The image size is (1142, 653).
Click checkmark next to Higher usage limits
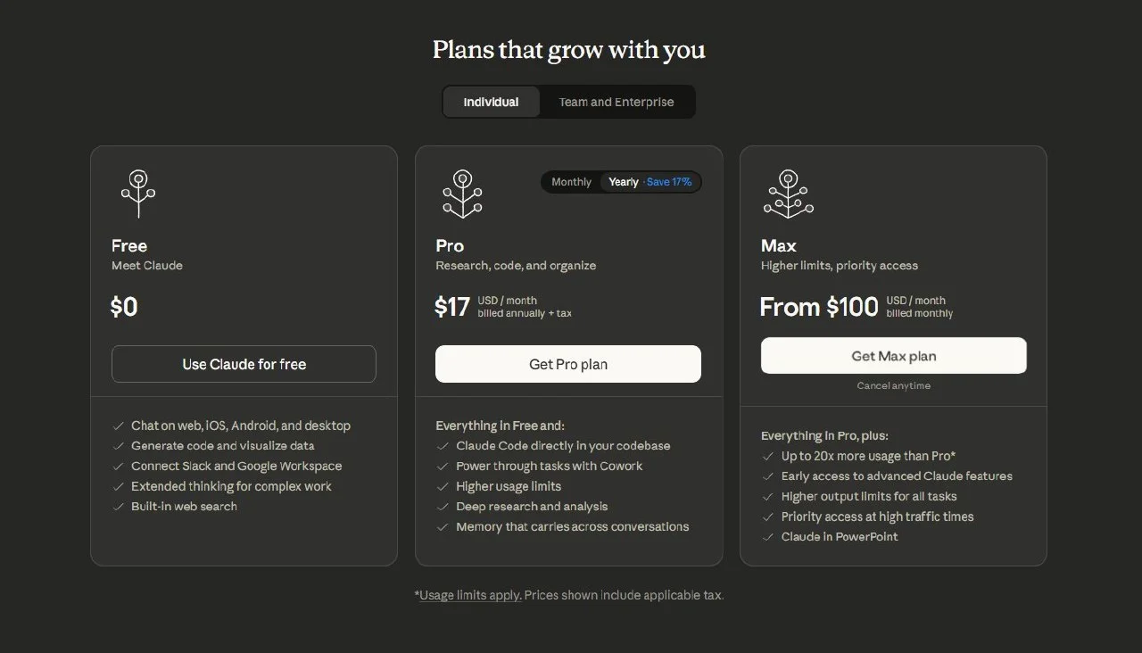point(443,486)
